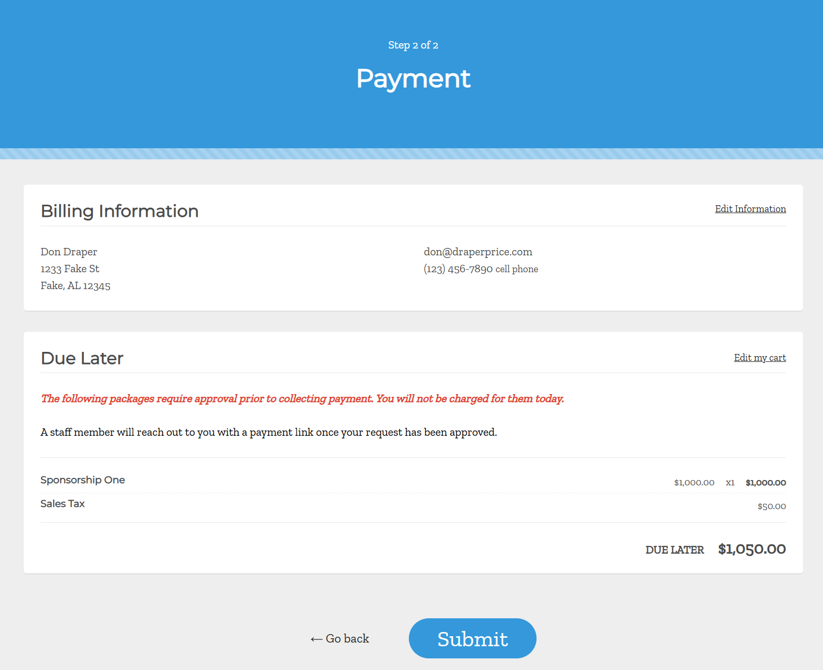The height and width of the screenshot is (670, 823).
Task: Click the Submit button
Action: coord(472,638)
